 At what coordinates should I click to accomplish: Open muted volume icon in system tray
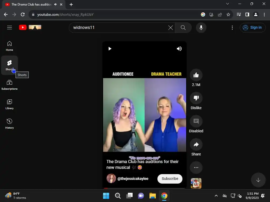tap(239, 196)
